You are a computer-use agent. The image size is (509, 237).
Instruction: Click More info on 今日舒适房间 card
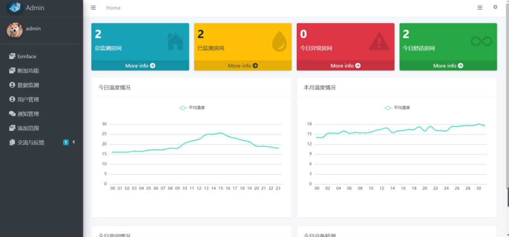(x=448, y=65)
